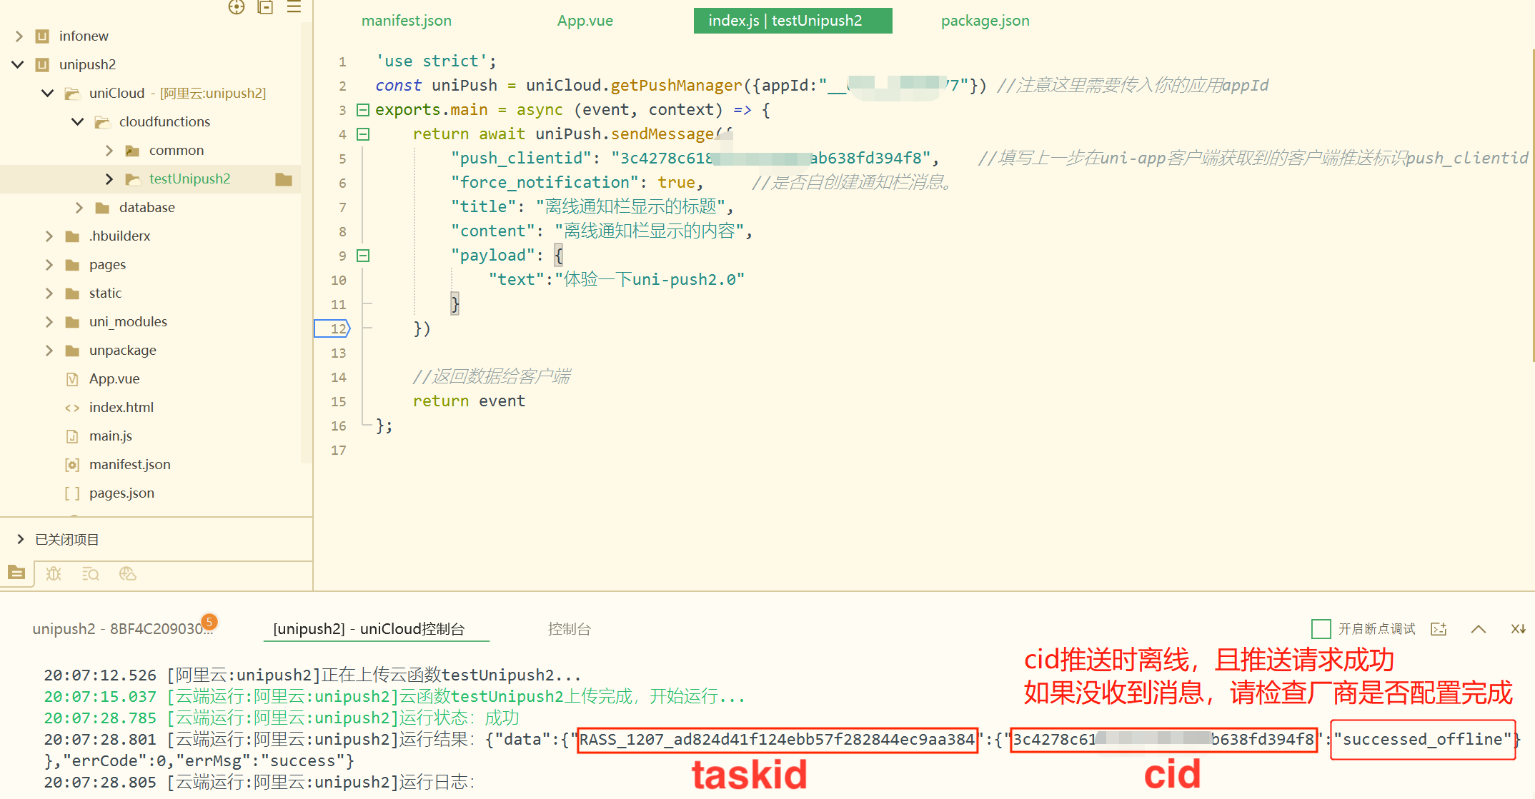Viewport: 1535px width, 799px height.
Task: Expand the infonew project
Action: click(x=19, y=36)
